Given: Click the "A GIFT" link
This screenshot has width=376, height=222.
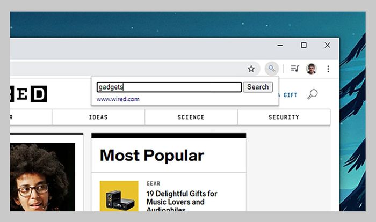Looking at the screenshot, I should [289, 95].
